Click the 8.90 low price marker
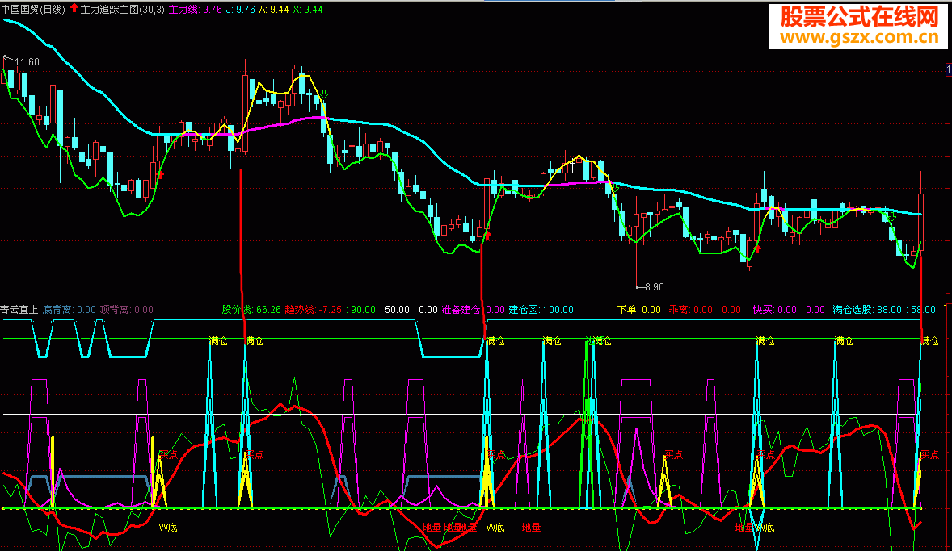952x551 pixels. (x=654, y=286)
